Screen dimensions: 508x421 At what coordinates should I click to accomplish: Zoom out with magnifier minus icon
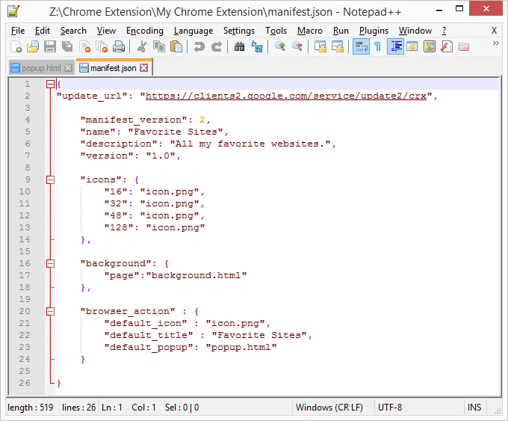(297, 46)
